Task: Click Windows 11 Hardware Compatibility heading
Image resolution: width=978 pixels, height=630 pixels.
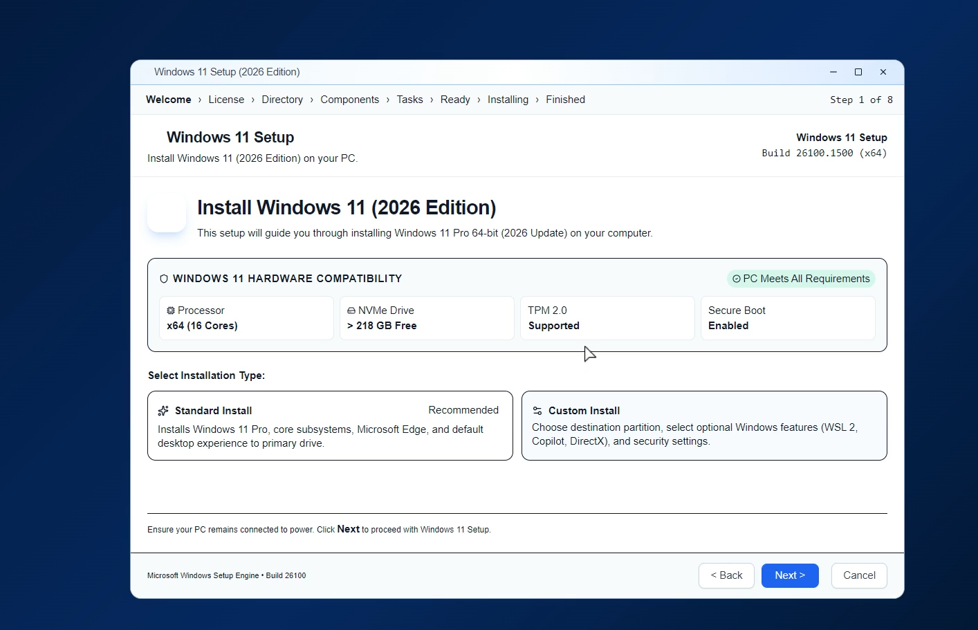Action: click(x=287, y=279)
